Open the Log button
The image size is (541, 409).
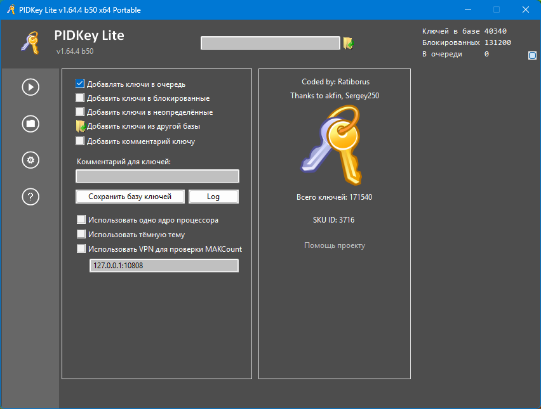[x=213, y=197]
